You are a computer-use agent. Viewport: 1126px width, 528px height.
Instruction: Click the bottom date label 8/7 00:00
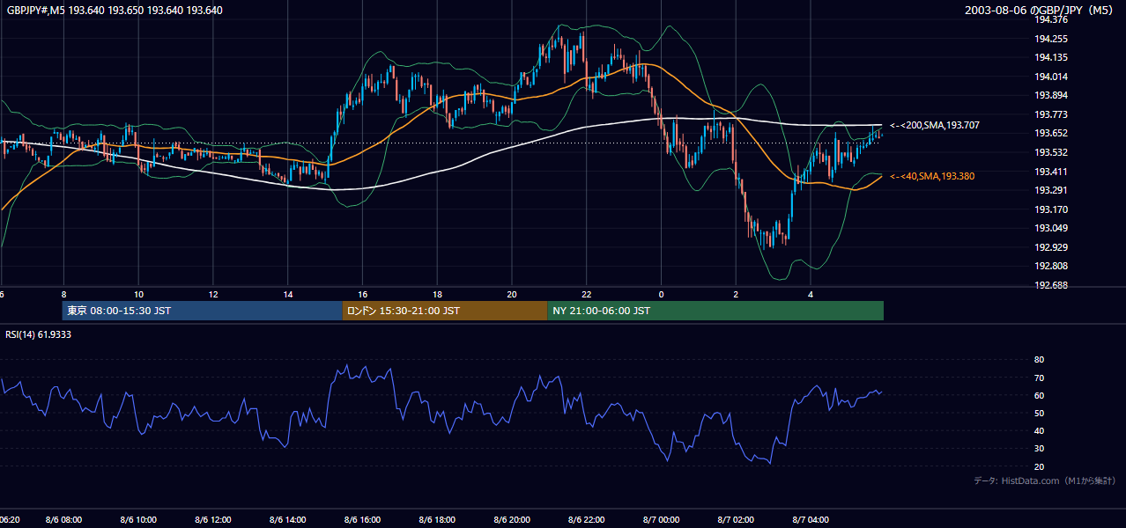[x=663, y=520]
